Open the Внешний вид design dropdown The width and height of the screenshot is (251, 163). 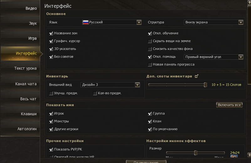(x=137, y=85)
